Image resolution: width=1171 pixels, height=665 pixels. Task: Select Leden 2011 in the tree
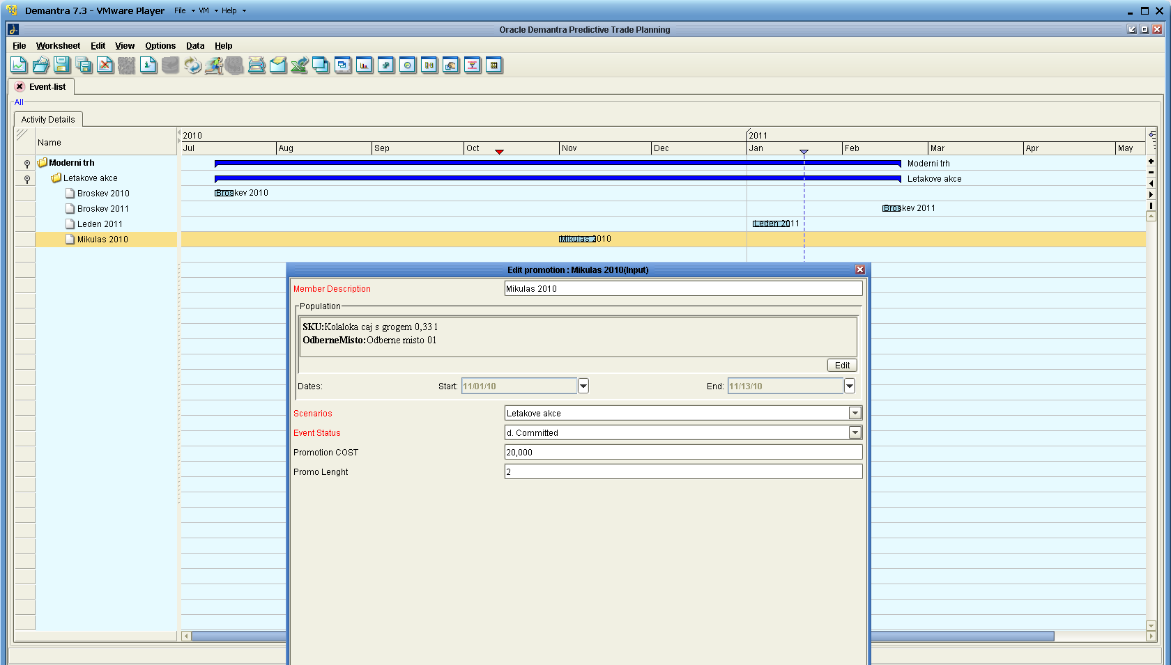(x=100, y=224)
